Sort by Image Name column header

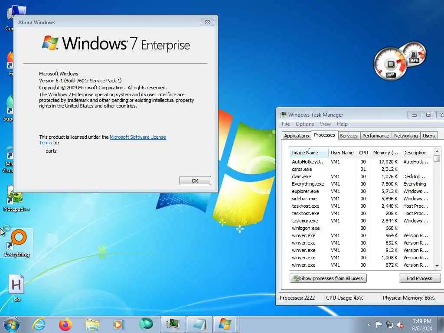click(x=309, y=153)
